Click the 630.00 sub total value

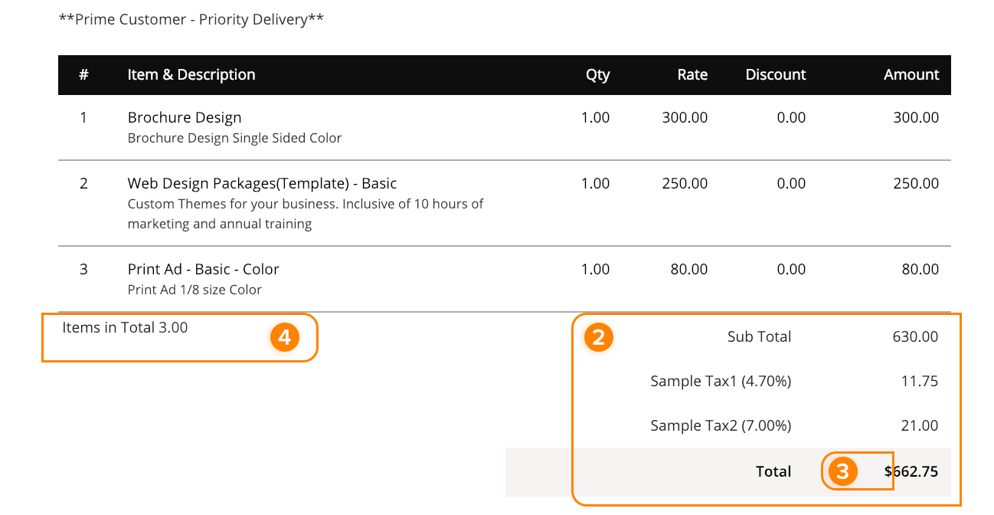click(x=915, y=337)
